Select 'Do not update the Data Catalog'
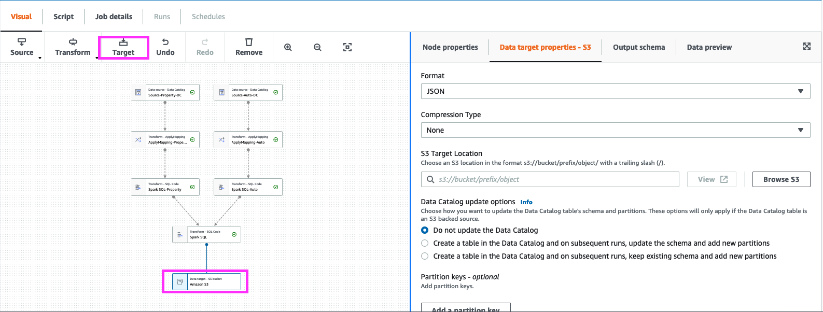Image resolution: width=823 pixels, height=312 pixels. click(425, 230)
